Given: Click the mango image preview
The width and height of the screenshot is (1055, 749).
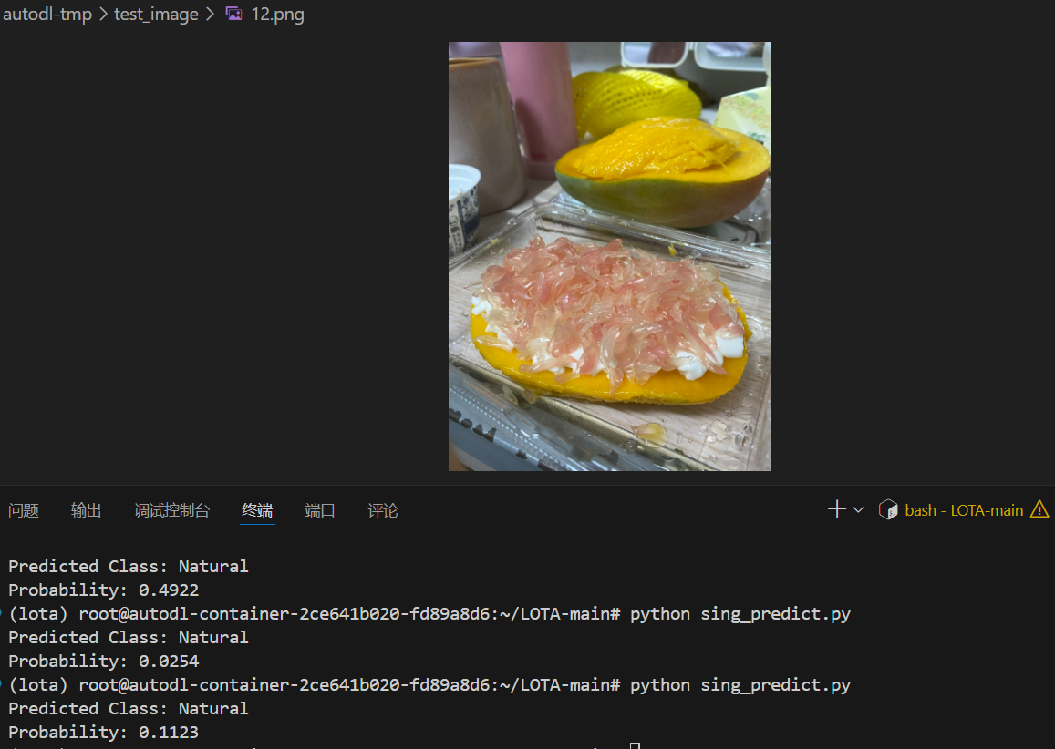Looking at the screenshot, I should (x=610, y=256).
